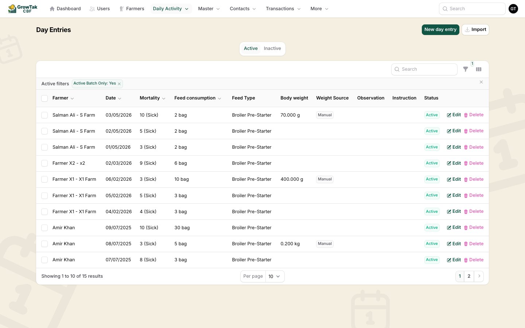Click the New day entry button
This screenshot has width=525, height=328.
click(x=440, y=30)
